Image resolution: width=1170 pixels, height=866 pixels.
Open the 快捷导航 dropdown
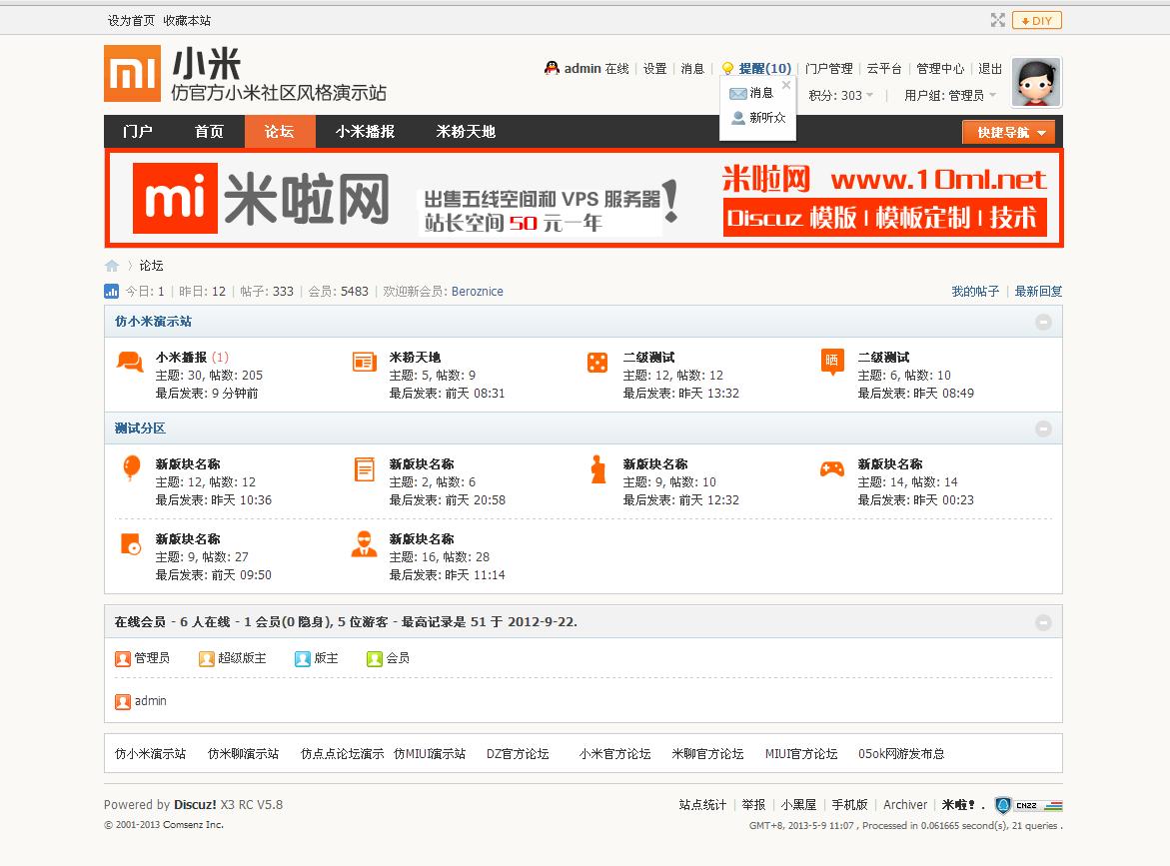pos(1009,132)
